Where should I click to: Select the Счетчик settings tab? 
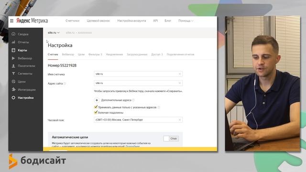tap(53, 54)
